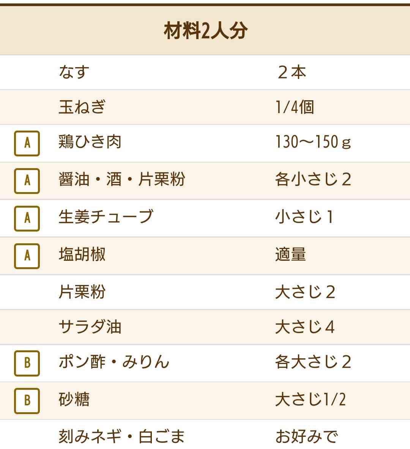Click the 刻みネギ・白ごま ingredient text
The width and height of the screenshot is (410, 449).
122,436
